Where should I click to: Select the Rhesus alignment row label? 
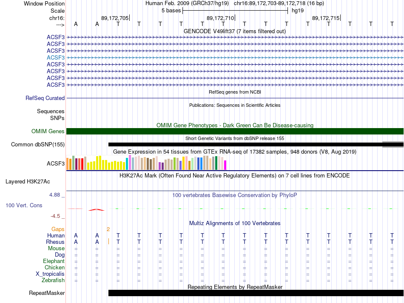pos(55,242)
